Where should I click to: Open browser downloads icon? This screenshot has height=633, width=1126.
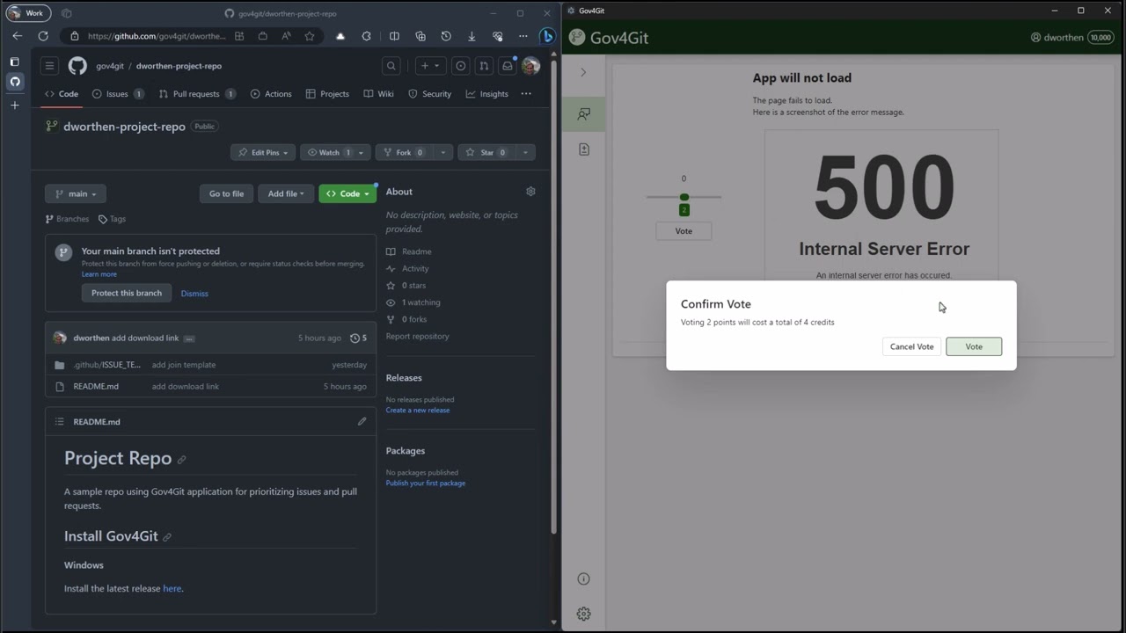472,36
